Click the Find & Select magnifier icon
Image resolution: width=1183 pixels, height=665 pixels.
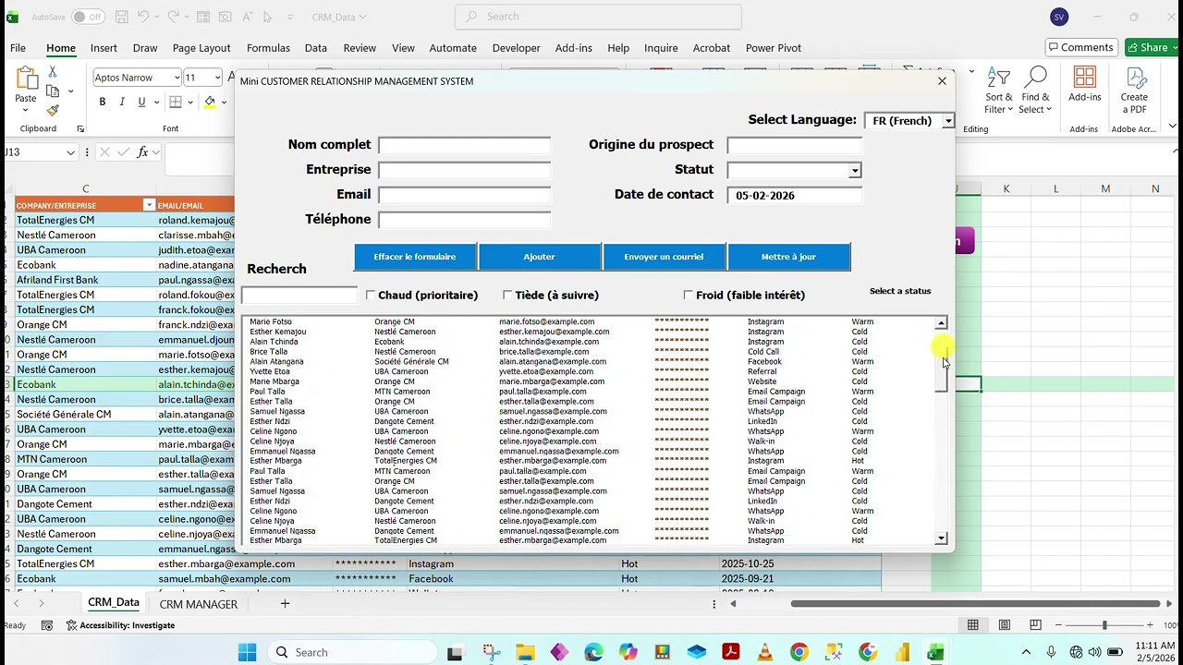[1036, 78]
